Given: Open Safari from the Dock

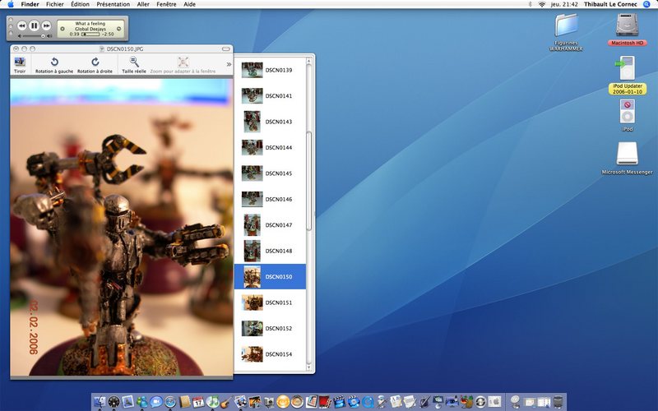Looking at the screenshot, I should [170, 401].
